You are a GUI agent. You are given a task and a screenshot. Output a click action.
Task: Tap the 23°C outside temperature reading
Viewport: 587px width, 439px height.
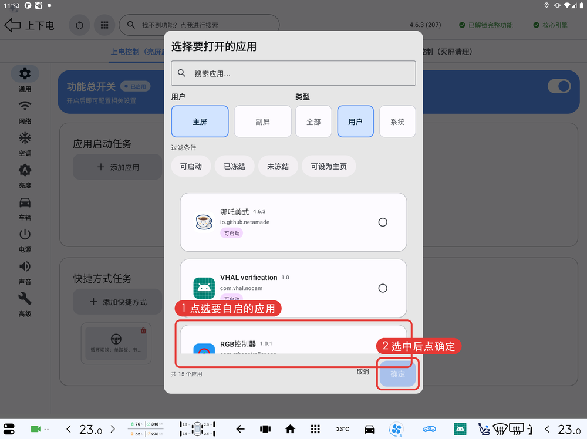tap(343, 429)
